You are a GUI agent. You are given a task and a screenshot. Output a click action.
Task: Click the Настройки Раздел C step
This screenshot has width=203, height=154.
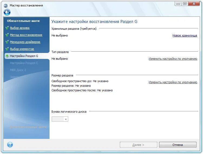tap(24, 63)
